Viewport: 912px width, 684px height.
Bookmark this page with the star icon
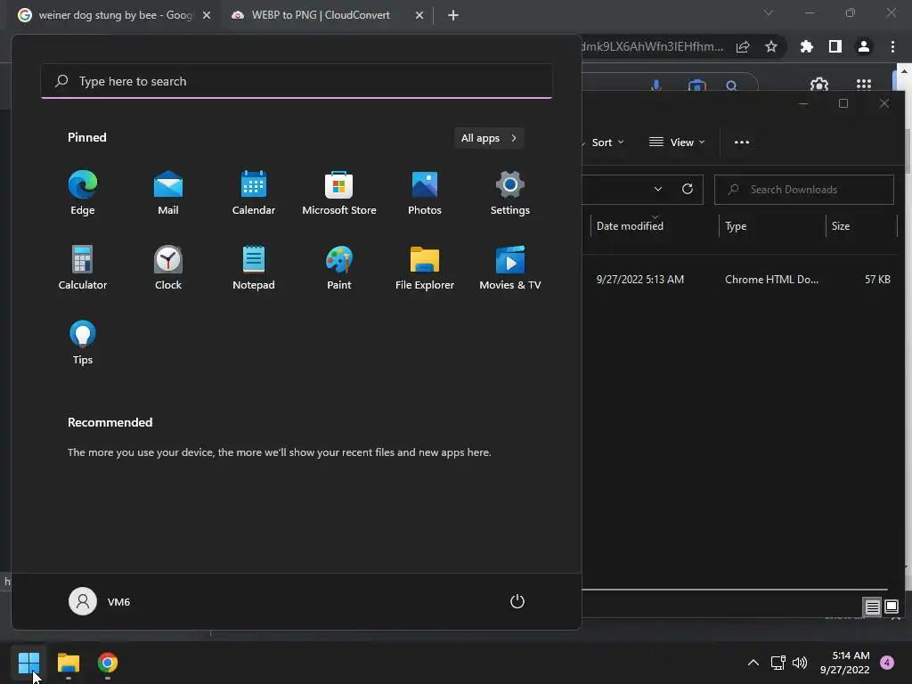(x=771, y=46)
